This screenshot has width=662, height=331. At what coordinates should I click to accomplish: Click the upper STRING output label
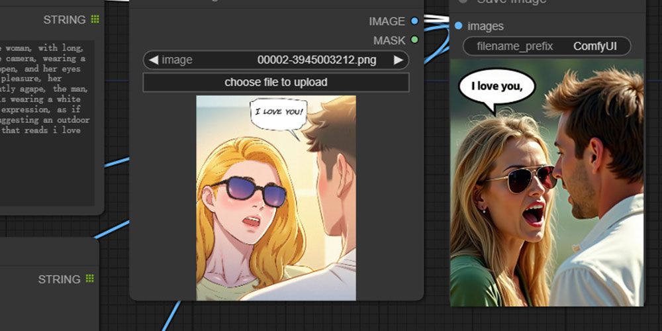pos(65,20)
